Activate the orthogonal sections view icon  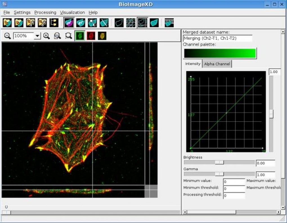coord(142,22)
